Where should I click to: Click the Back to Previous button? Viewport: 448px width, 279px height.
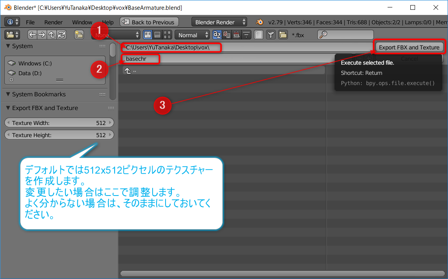(149, 22)
